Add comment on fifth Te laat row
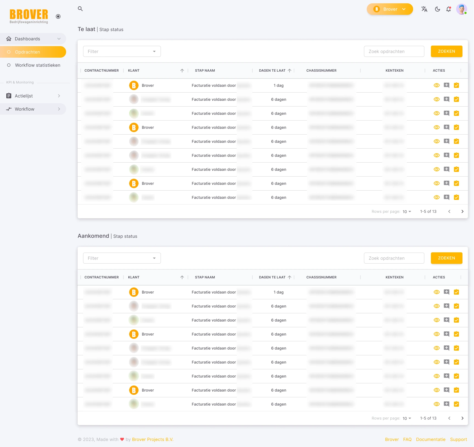 point(447,141)
